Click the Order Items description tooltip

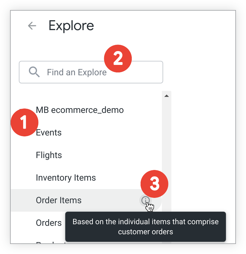pyautogui.click(x=145, y=227)
